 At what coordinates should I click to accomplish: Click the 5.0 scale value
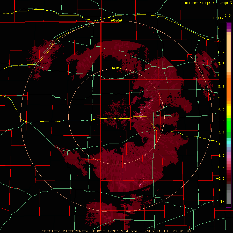pyautogui.click(x=221, y=98)
